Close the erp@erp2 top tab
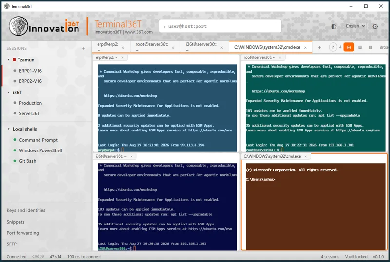 click(123, 47)
